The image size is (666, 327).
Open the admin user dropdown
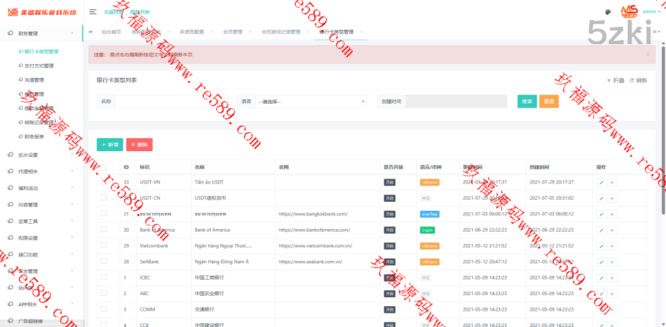click(650, 12)
